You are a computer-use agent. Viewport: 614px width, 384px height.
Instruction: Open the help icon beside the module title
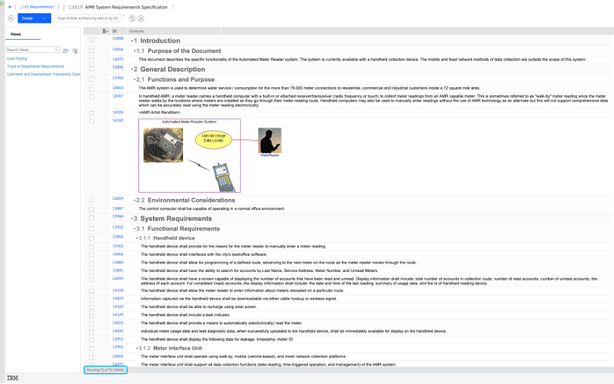pos(173,7)
